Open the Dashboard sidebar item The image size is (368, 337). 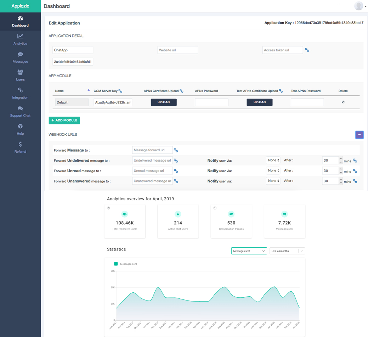click(20, 22)
